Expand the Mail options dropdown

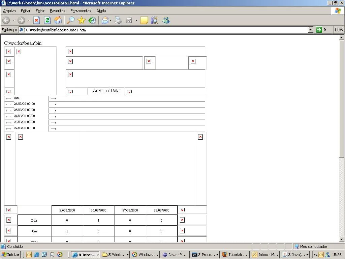(111, 21)
